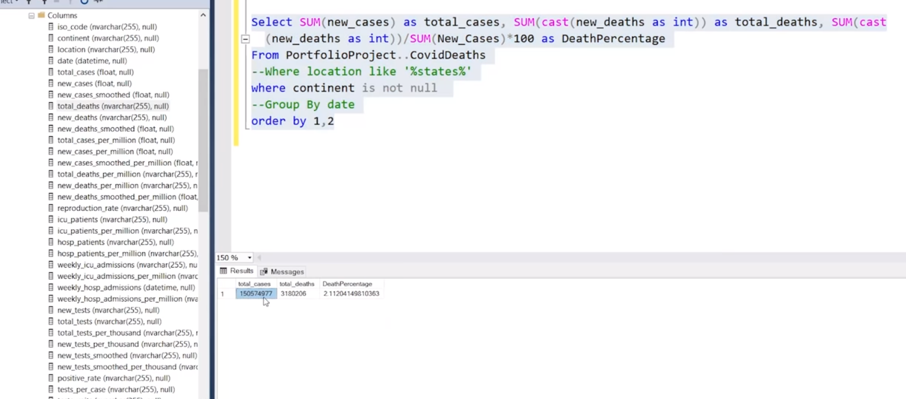This screenshot has height=399, width=906.
Task: Switch to the Messages tab
Action: click(x=287, y=272)
